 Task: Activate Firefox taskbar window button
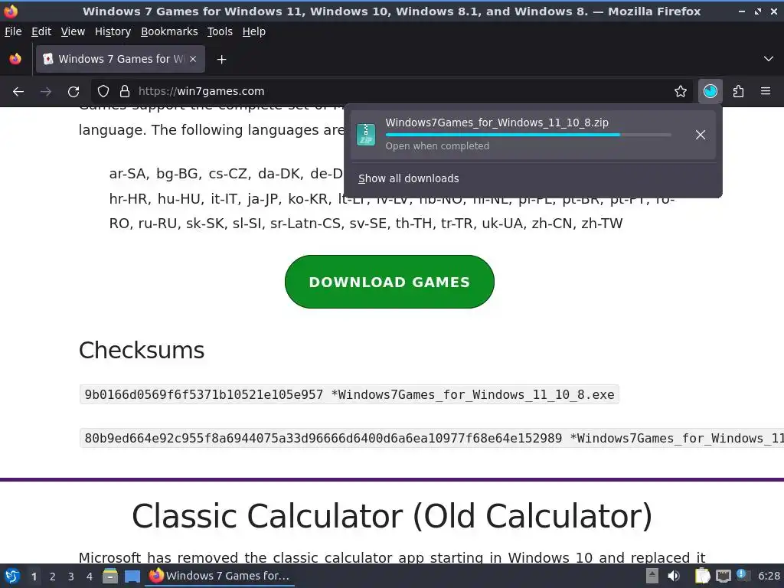(220, 576)
